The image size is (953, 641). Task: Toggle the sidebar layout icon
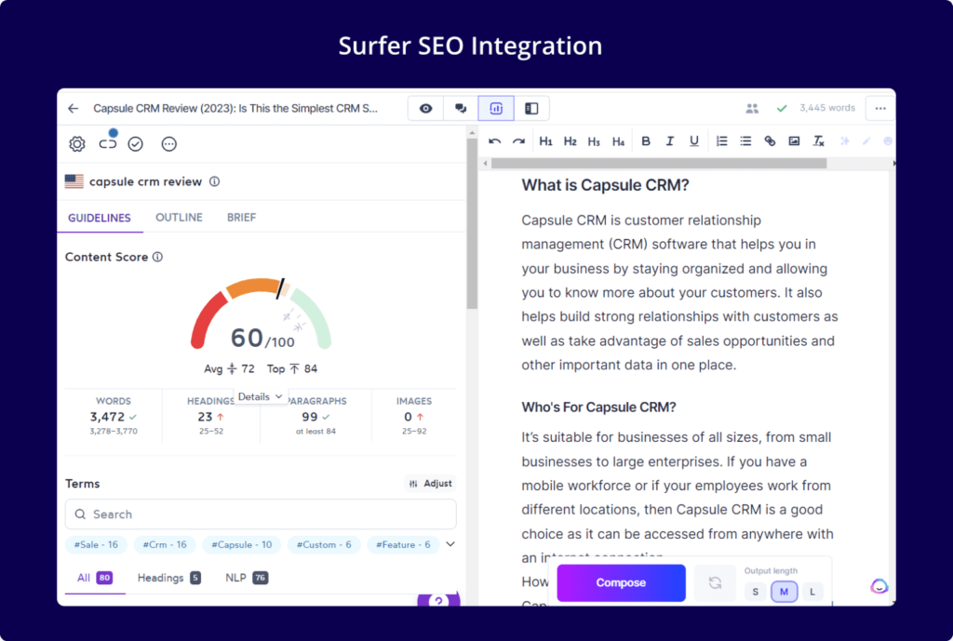(531, 109)
